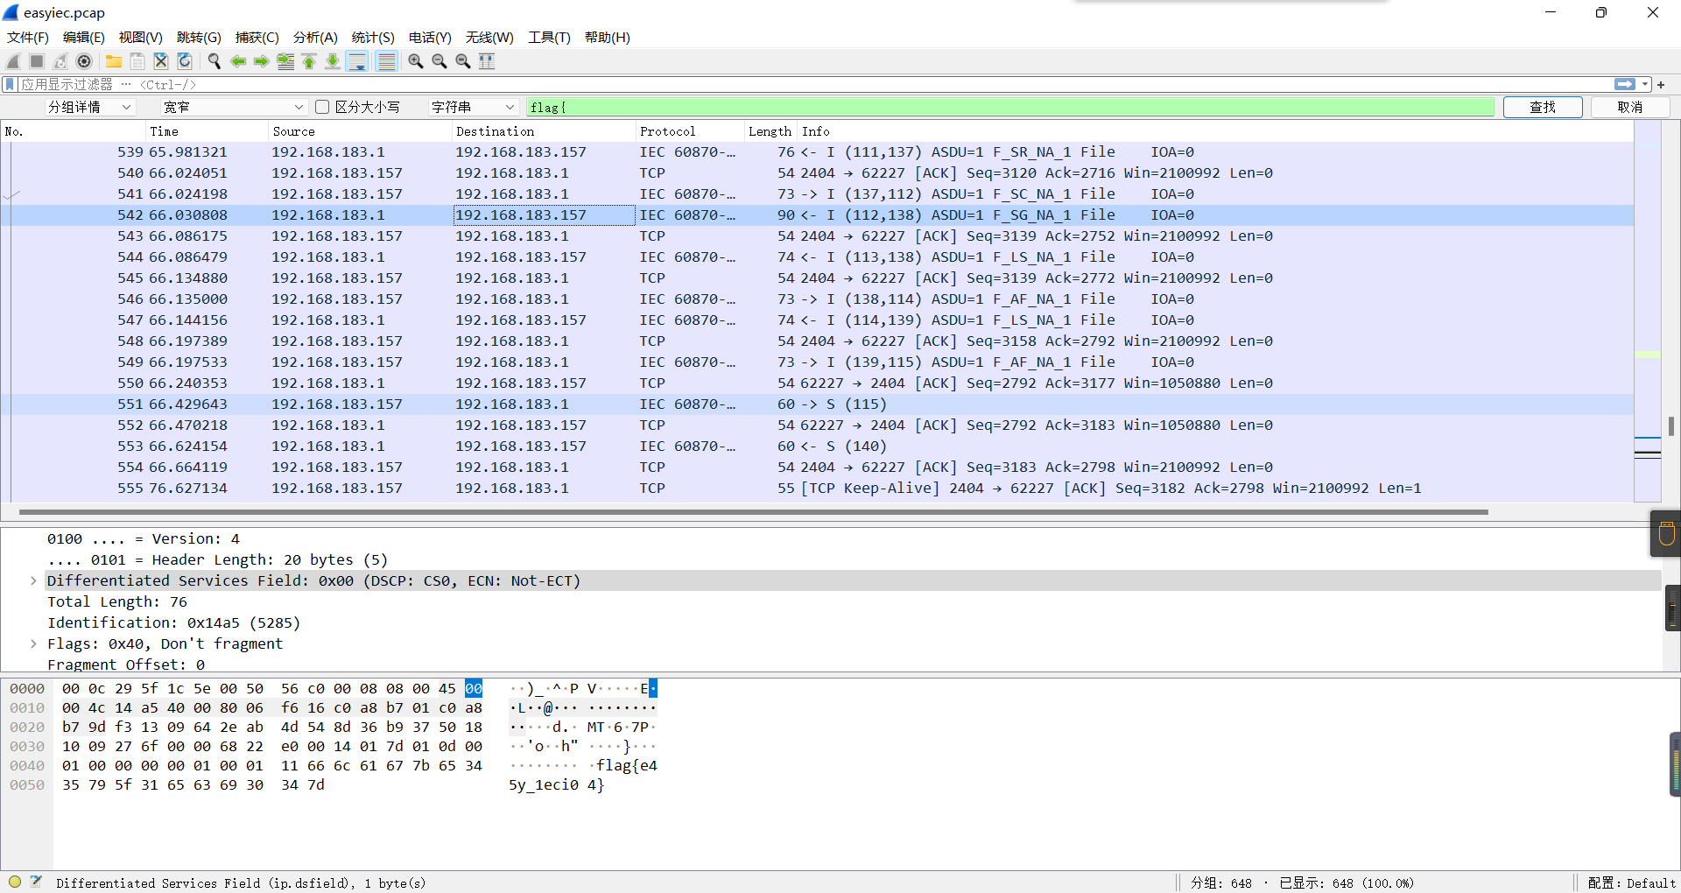
Task: Open the 统计(S) menu
Action: 373,37
